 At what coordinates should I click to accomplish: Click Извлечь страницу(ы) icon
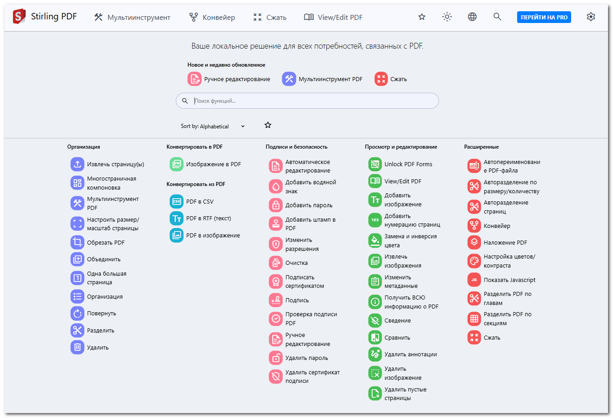(77, 164)
